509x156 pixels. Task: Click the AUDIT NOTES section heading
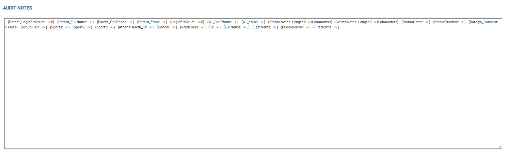(17, 8)
